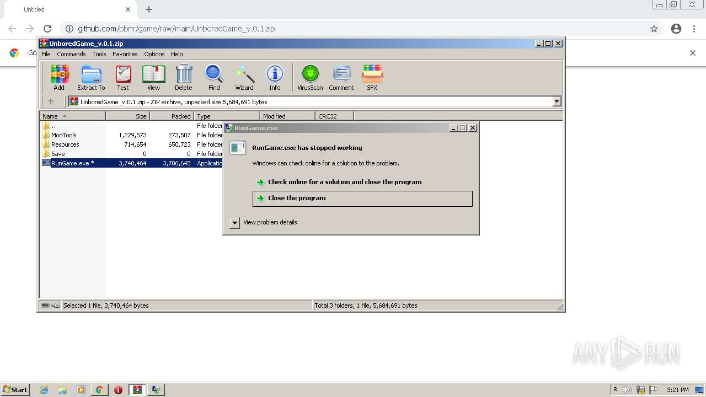Open the File menu in WinRAR
Image resolution: width=706 pixels, height=397 pixels.
(x=46, y=54)
